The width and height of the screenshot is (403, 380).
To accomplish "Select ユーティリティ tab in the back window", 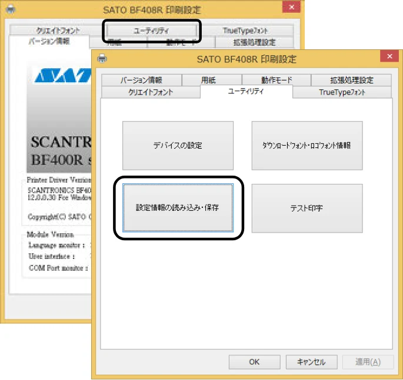I will (151, 31).
